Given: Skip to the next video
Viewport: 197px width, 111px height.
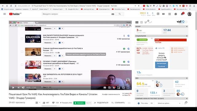Looking at the screenshot, I should [18, 88].
